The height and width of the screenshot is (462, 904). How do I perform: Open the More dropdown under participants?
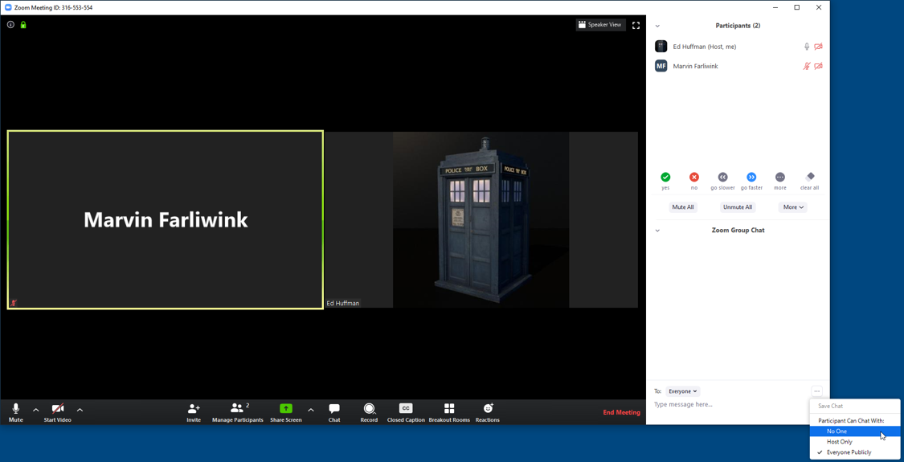(x=793, y=207)
